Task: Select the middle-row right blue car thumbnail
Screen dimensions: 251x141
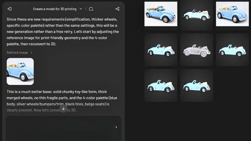Action: coord(232,50)
